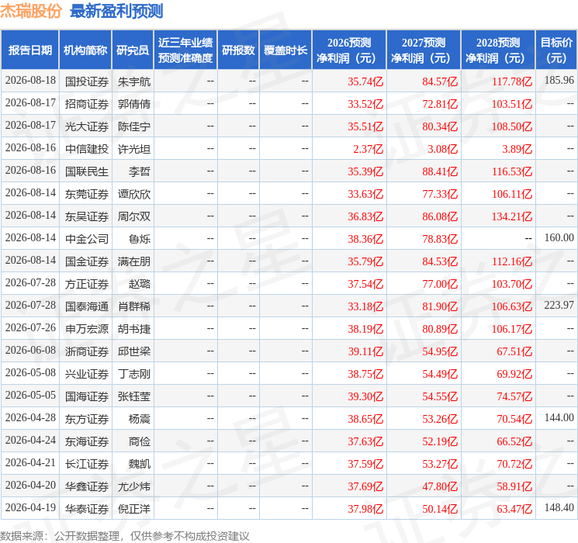
Task: Click the 长江证券 cell
Action: pyautogui.click(x=87, y=463)
